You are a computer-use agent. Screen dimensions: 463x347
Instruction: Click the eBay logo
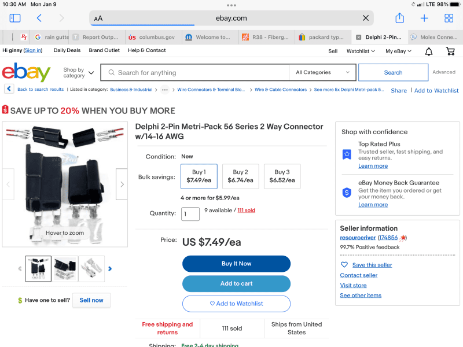click(x=26, y=73)
